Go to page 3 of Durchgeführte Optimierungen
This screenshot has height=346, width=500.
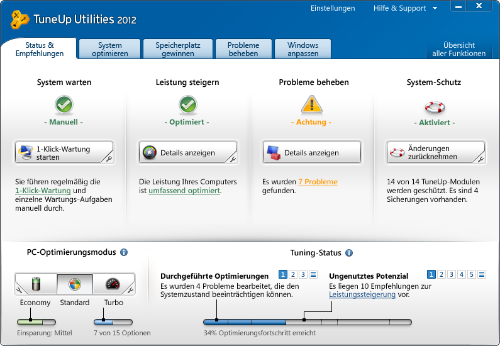click(303, 274)
